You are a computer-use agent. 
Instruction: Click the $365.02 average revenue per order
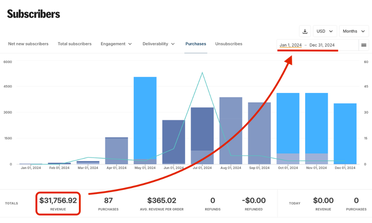[162, 201]
